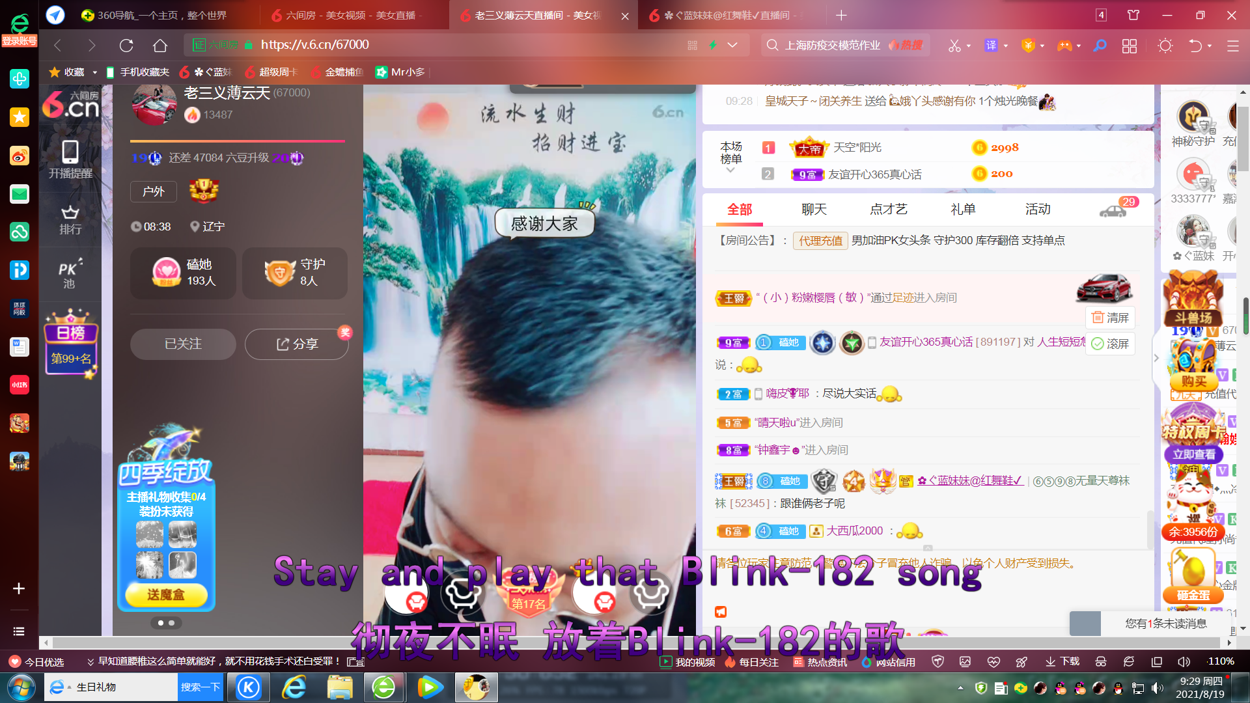
Task: Click the chat panel vertical scrollbar
Action: [1150, 529]
